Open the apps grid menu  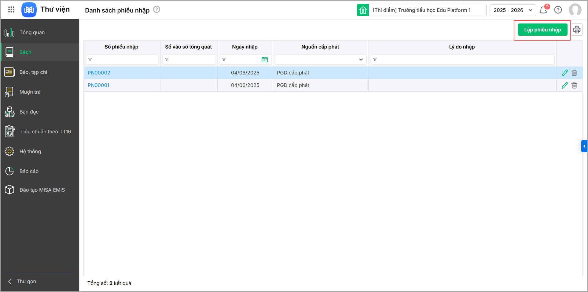point(11,10)
